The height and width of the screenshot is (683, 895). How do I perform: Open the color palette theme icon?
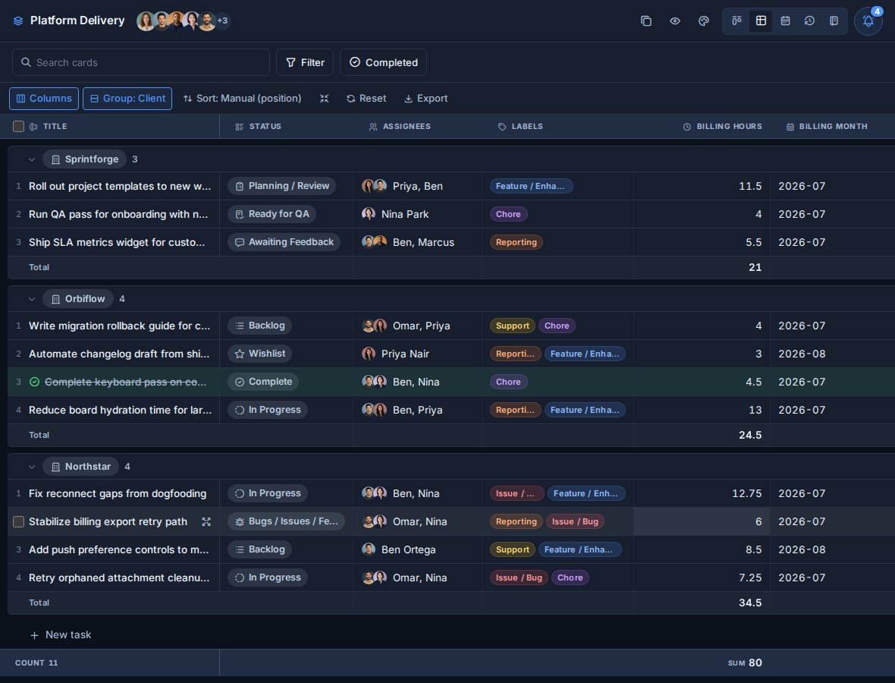click(x=704, y=21)
